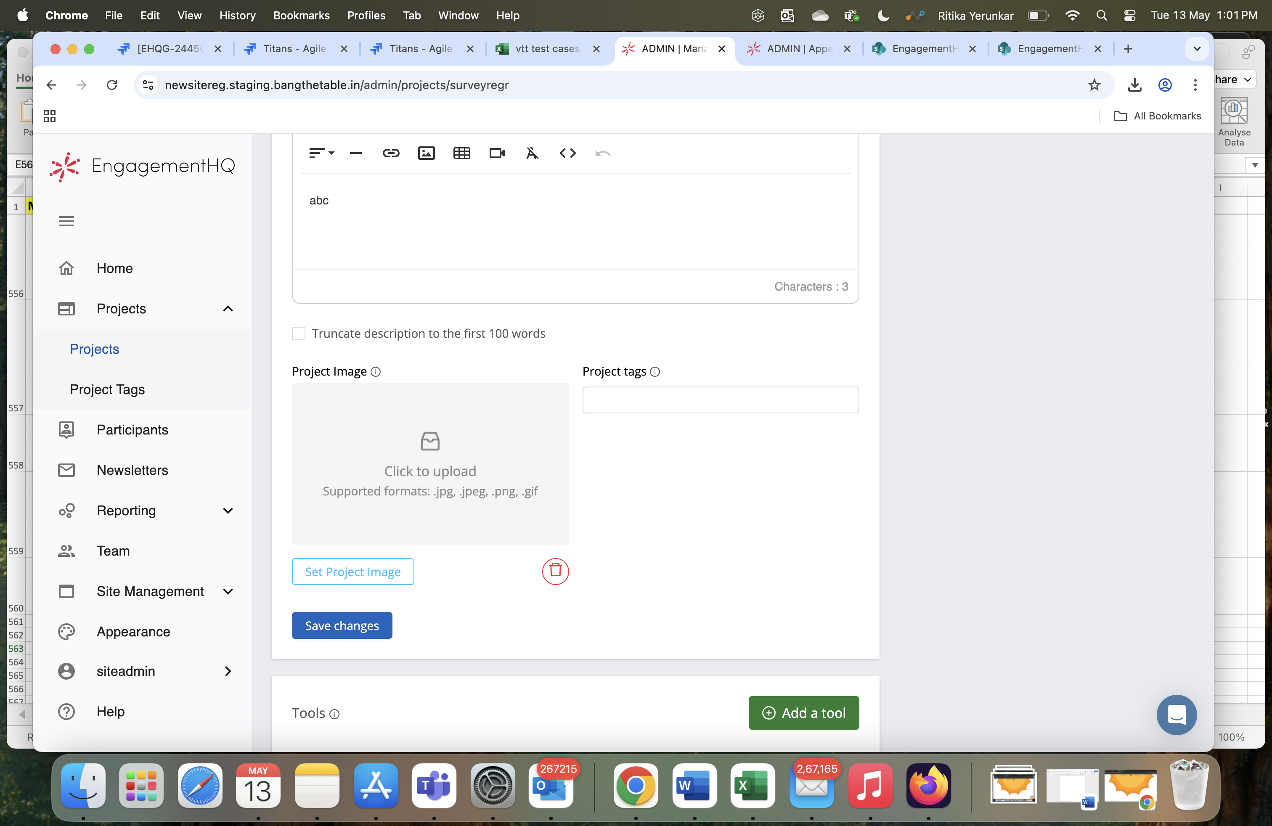Click the Add a tool button
The image size is (1272, 826).
803,713
